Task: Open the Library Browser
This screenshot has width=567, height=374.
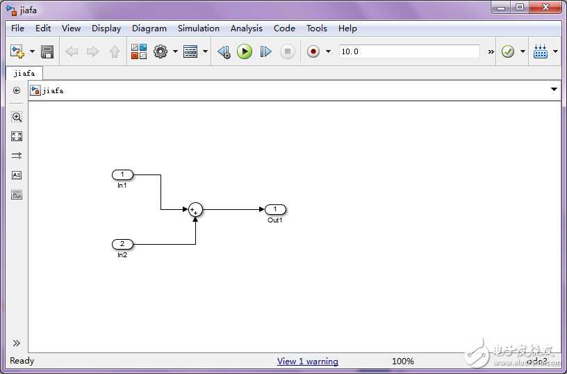Action: pyautogui.click(x=139, y=51)
